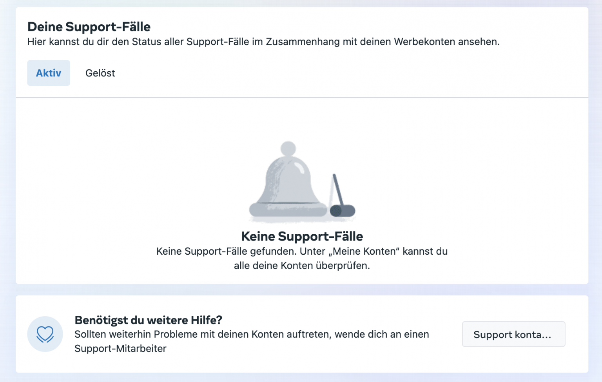Click the "Keine Support-Fälle" bold heading
This screenshot has width=602, height=382.
[302, 236]
